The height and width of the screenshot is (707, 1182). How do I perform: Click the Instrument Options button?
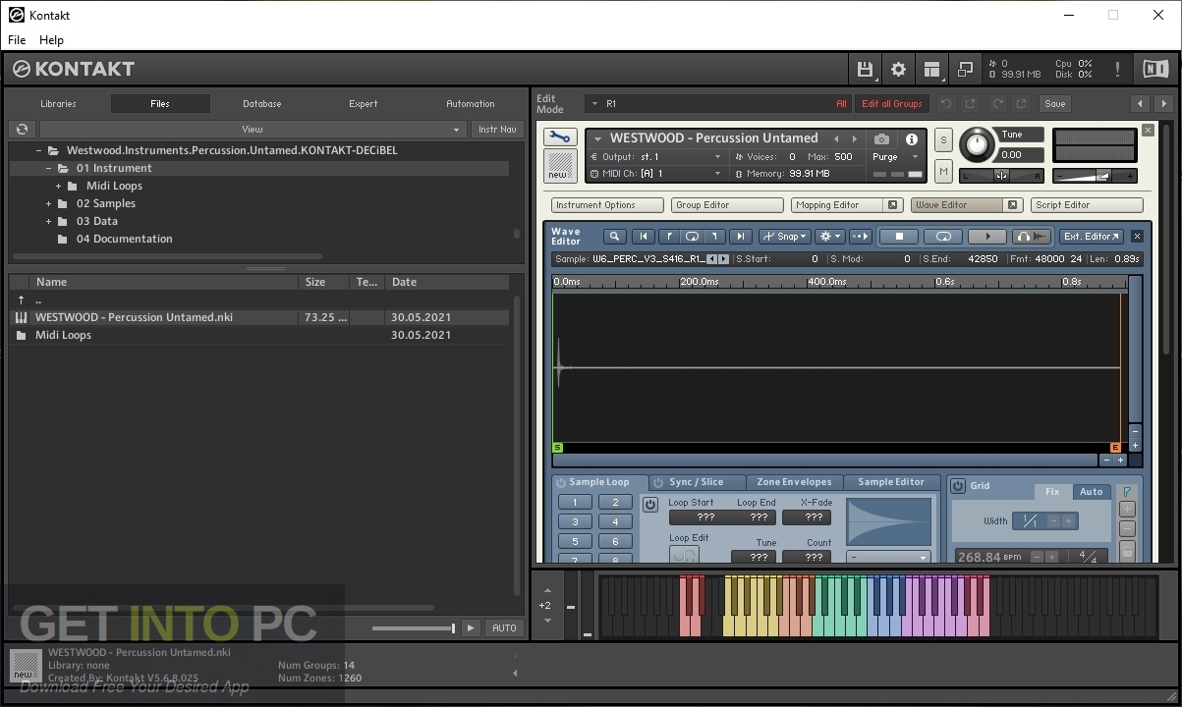[x=607, y=205]
